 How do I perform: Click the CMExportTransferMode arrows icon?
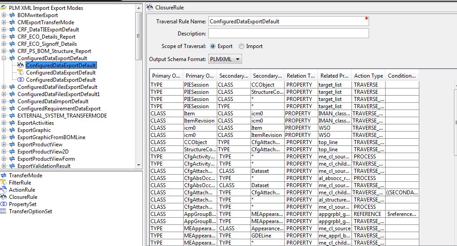point(12,22)
